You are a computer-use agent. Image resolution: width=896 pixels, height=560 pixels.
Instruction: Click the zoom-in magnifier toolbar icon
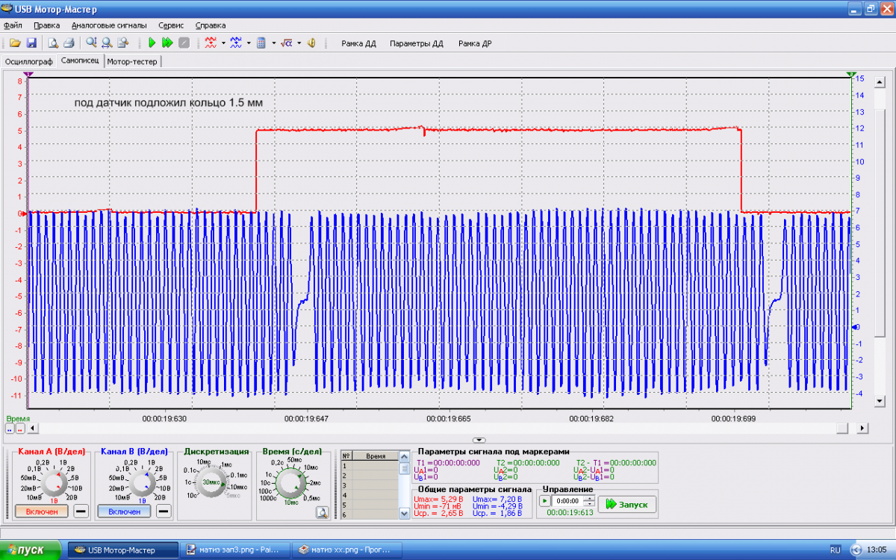pos(91,43)
